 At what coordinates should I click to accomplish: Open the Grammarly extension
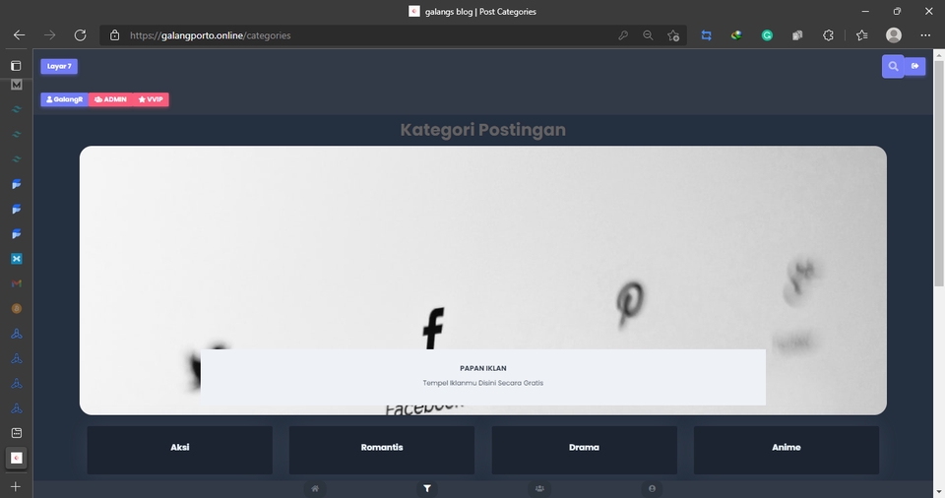tap(767, 35)
